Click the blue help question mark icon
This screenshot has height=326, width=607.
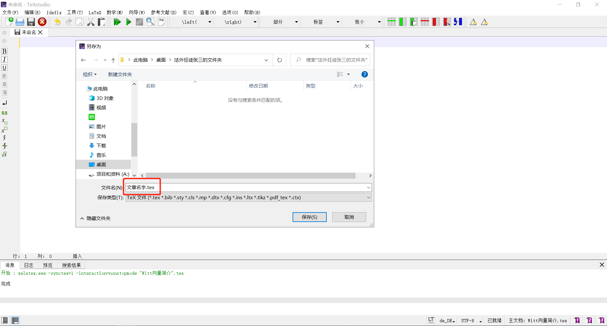tap(364, 74)
